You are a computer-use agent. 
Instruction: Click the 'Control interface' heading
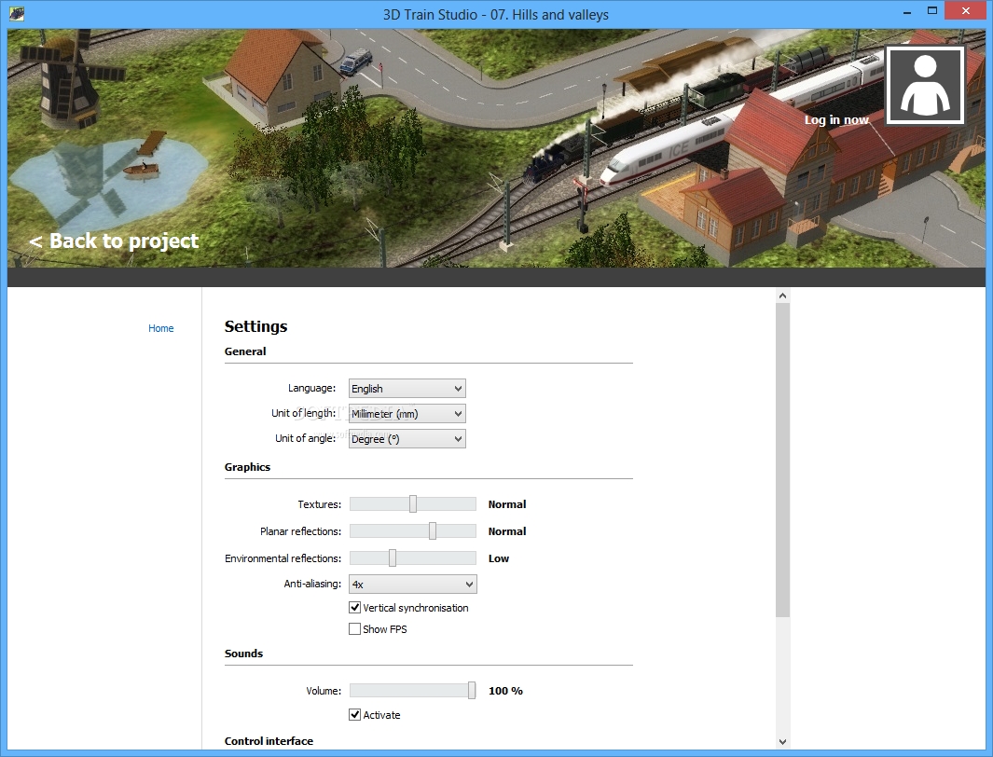pos(269,741)
